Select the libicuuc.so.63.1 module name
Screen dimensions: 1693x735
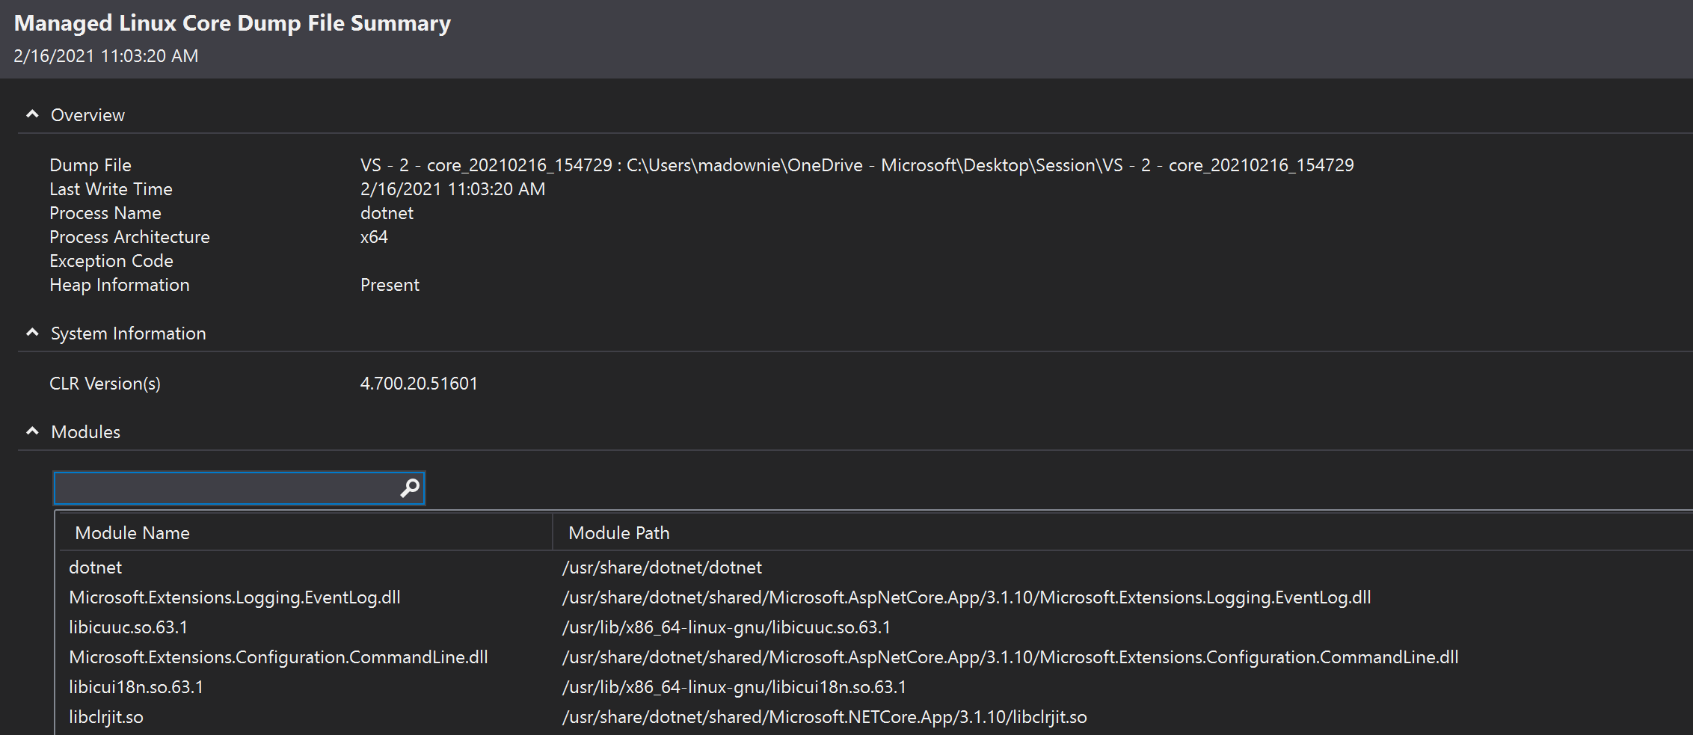point(129,627)
